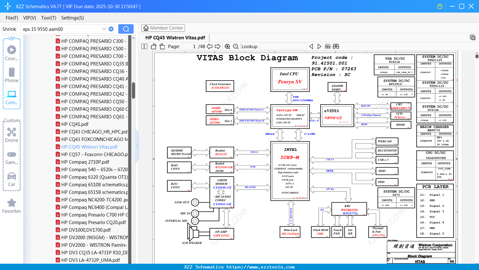Open the Drone schematics category
Viewport: 479px width, 270px height.
point(12,135)
